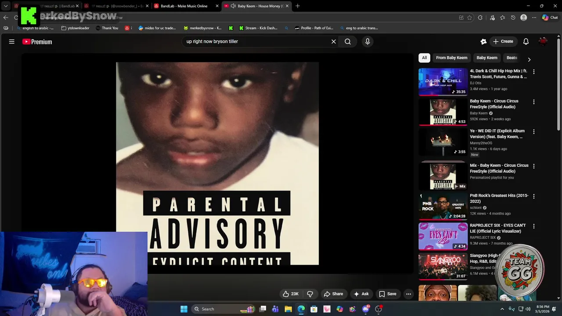Select the All filter chip
This screenshot has width=562, height=316.
point(424,58)
